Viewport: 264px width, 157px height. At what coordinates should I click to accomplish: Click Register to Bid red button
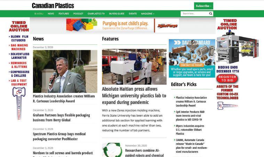point(227,78)
